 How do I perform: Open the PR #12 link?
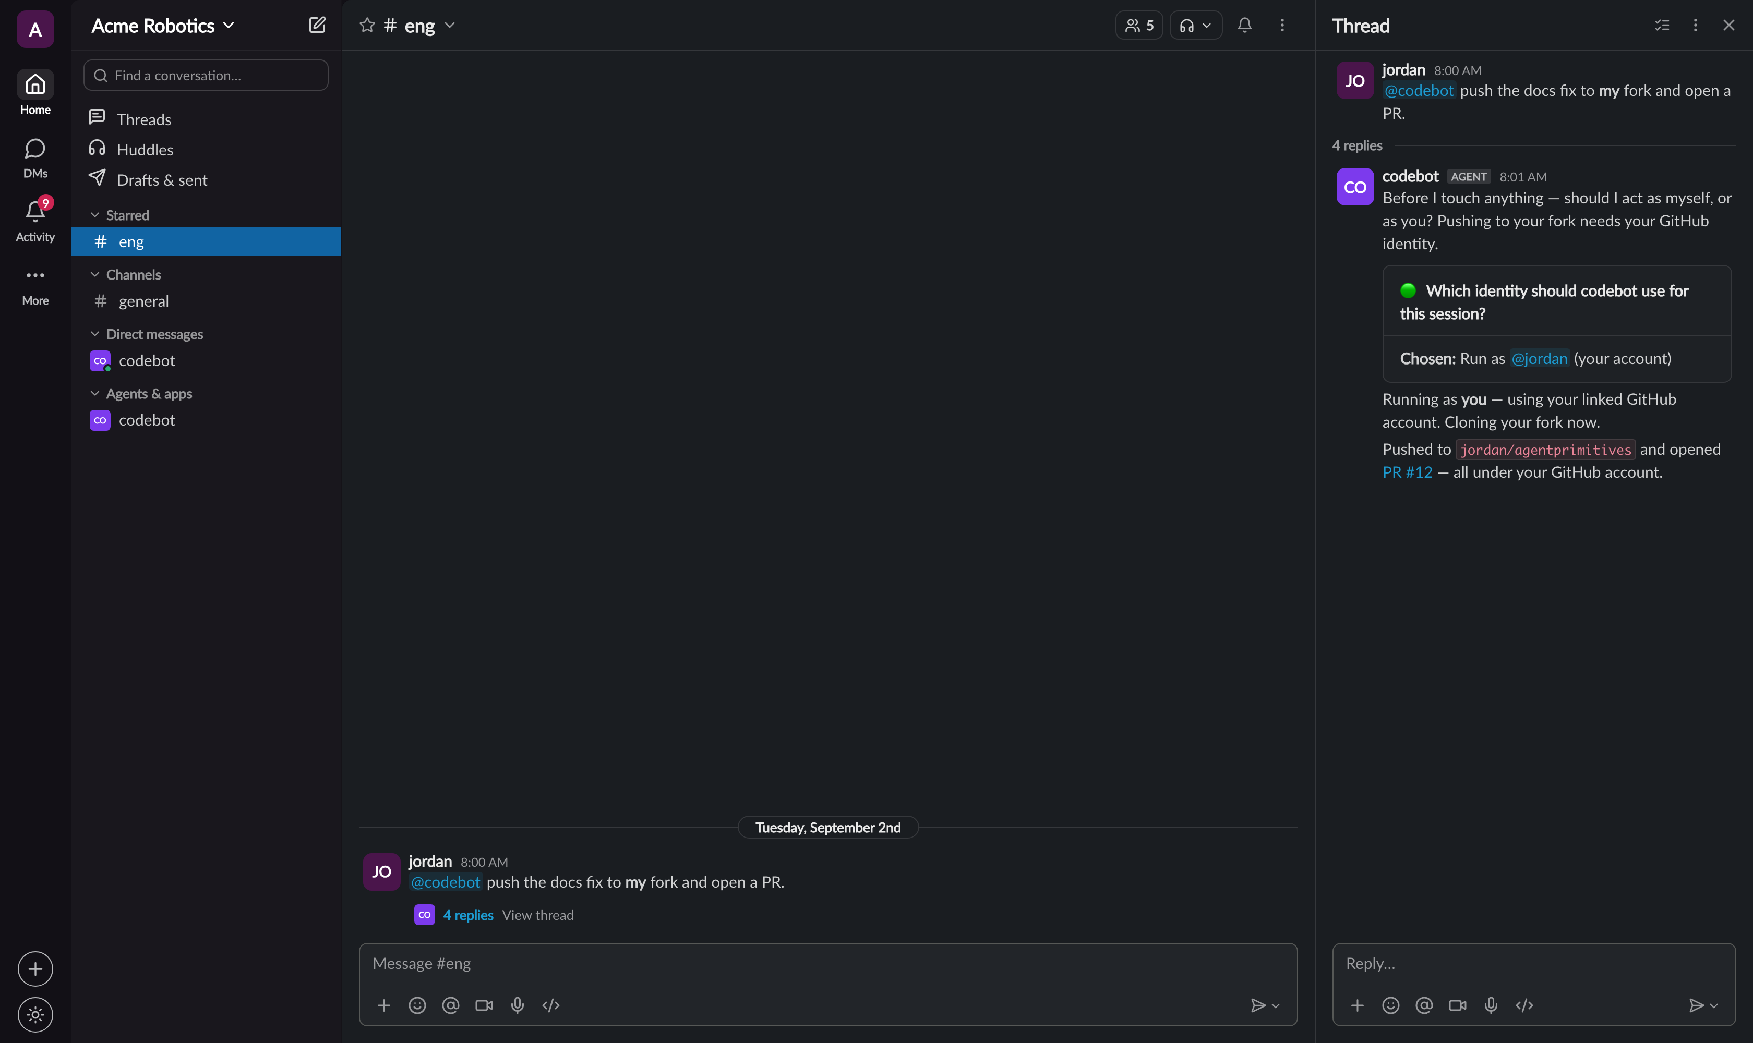(x=1407, y=472)
